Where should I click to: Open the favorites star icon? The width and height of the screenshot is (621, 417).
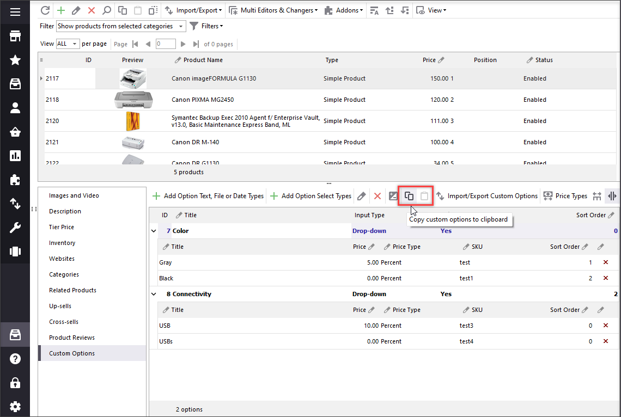(x=15, y=60)
